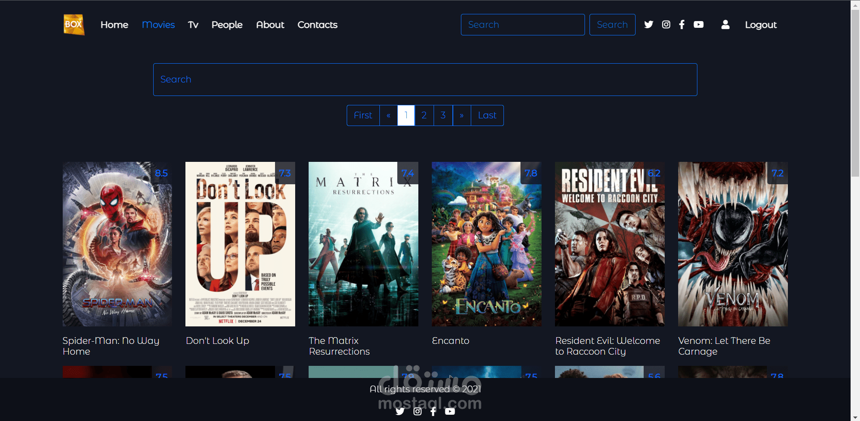The width and height of the screenshot is (860, 421).
Task: Open Spider-Man: No Way Home poster
Action: [117, 244]
